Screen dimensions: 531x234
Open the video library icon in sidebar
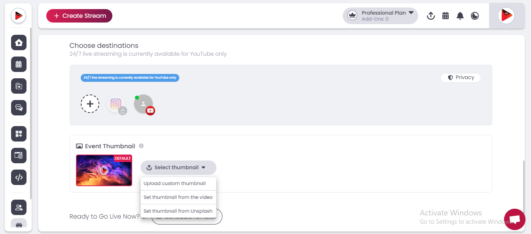[x=19, y=86]
